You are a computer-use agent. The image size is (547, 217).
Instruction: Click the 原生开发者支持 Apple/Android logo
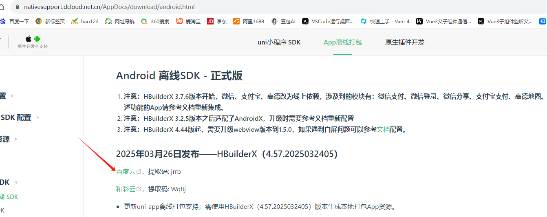tap(33, 42)
